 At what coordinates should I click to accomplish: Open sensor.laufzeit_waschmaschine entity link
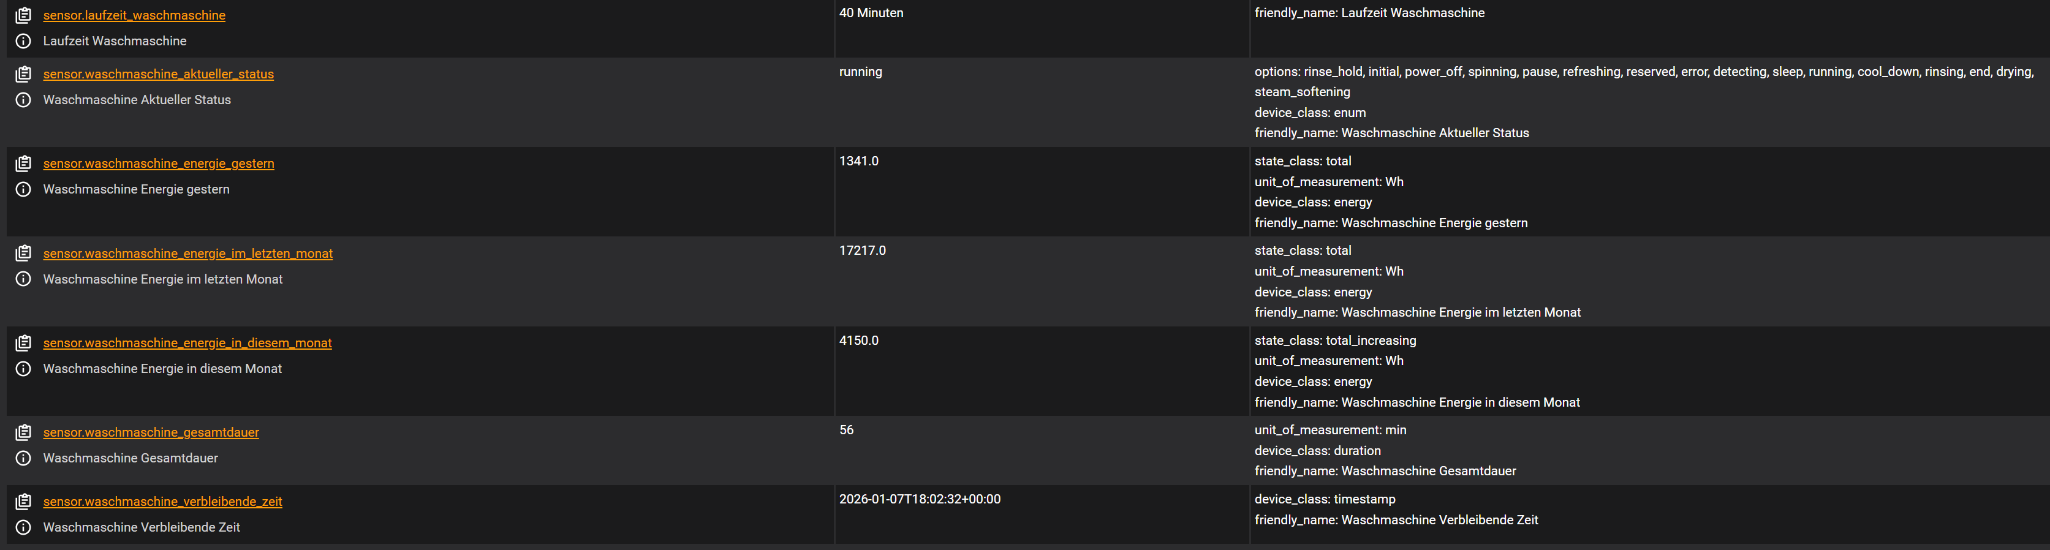(135, 15)
